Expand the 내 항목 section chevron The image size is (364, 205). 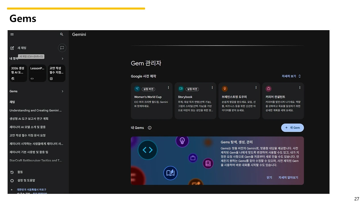pyautogui.click(x=62, y=58)
